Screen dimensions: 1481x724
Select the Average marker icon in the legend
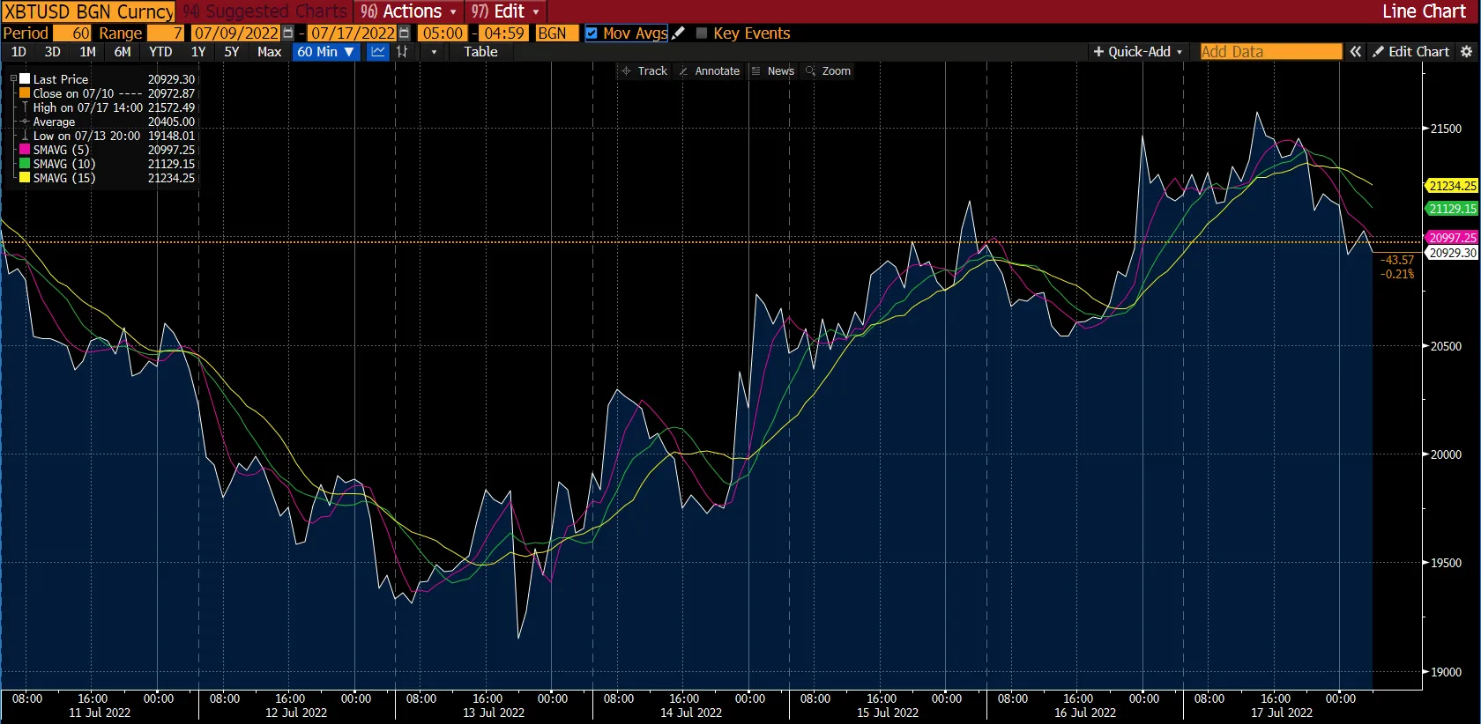[x=26, y=122]
